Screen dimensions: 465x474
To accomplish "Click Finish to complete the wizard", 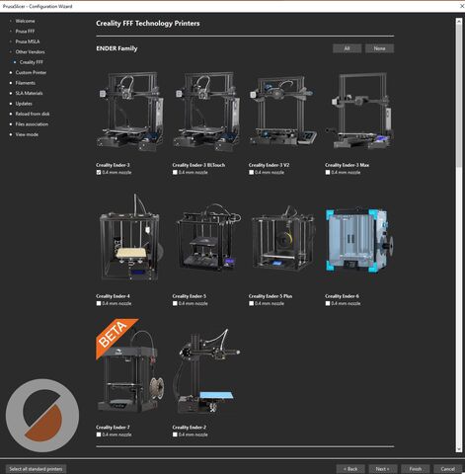I will coord(416,469).
